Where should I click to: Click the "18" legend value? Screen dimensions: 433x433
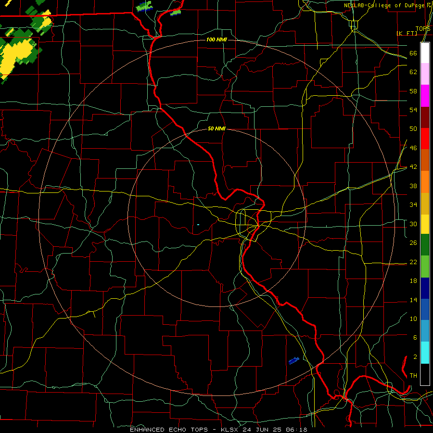(413, 281)
